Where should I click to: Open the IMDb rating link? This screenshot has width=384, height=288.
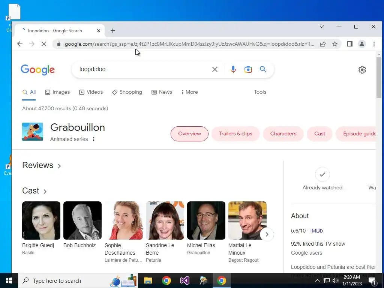click(x=316, y=231)
